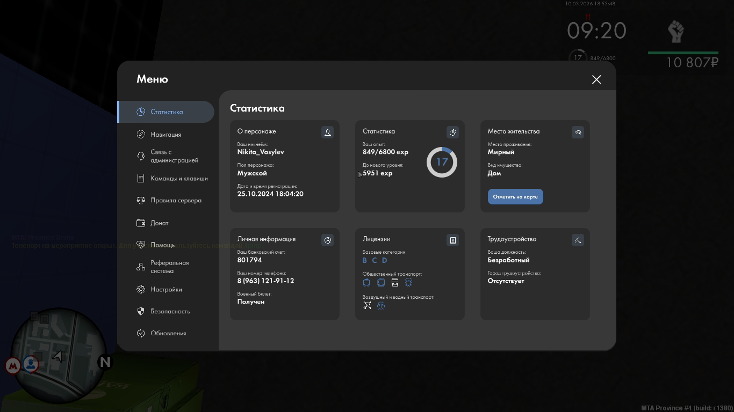
Task: Click the employment hammer icon
Action: pyautogui.click(x=578, y=240)
